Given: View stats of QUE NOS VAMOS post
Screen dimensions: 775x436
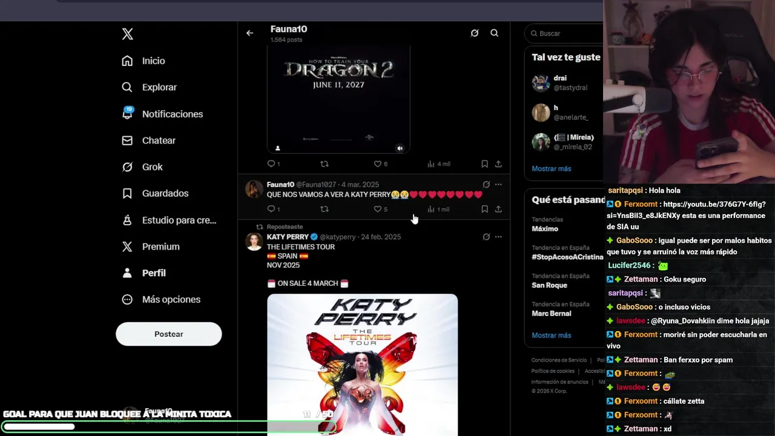Looking at the screenshot, I should 438,210.
